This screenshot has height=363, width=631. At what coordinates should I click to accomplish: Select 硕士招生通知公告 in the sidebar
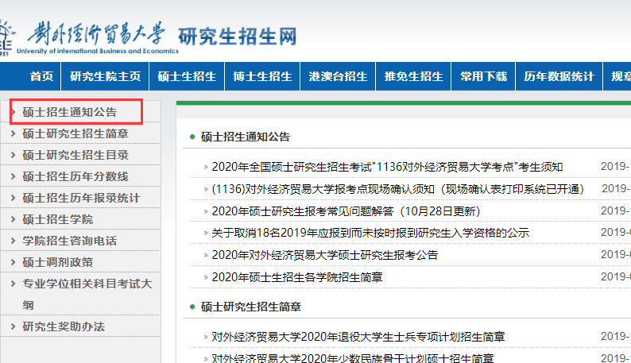[x=69, y=113]
